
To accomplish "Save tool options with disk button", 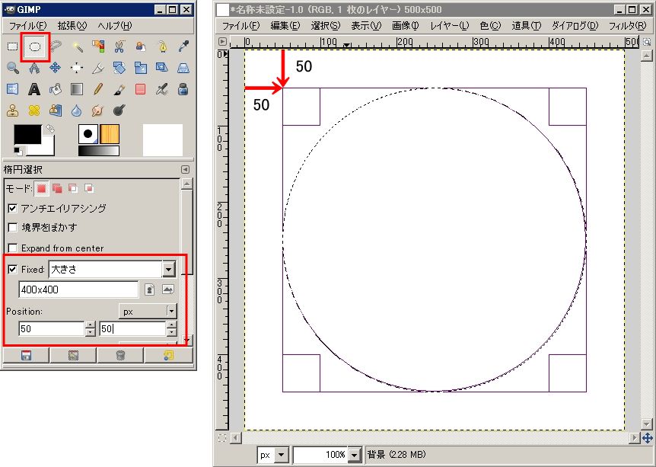I will [26, 356].
